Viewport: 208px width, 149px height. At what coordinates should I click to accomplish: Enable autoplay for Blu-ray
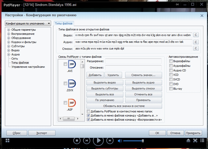(x=171, y=89)
